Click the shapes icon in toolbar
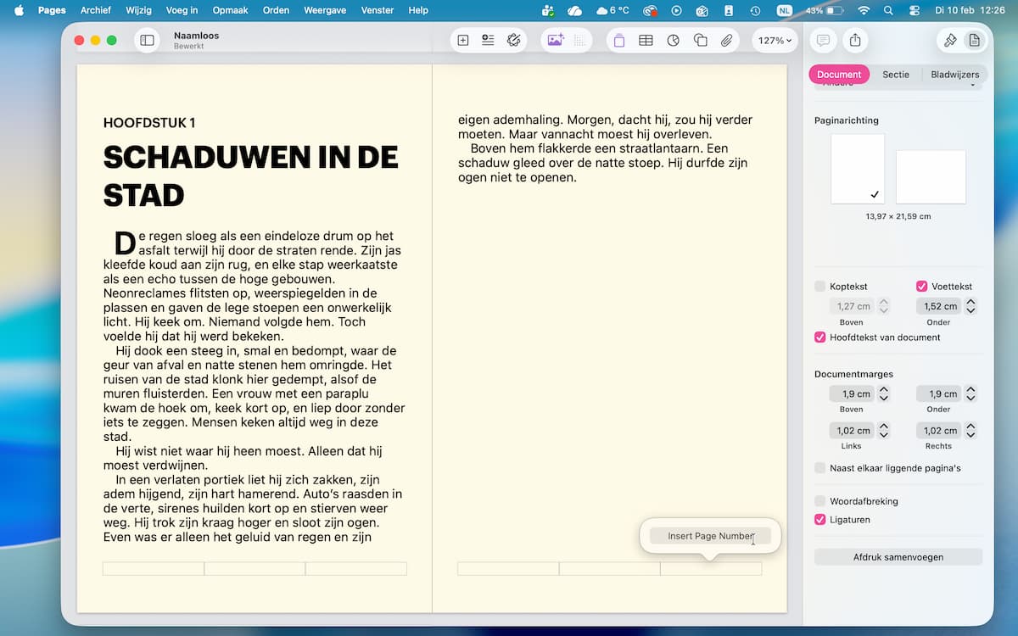Viewport: 1018px width, 636px height. pos(700,40)
